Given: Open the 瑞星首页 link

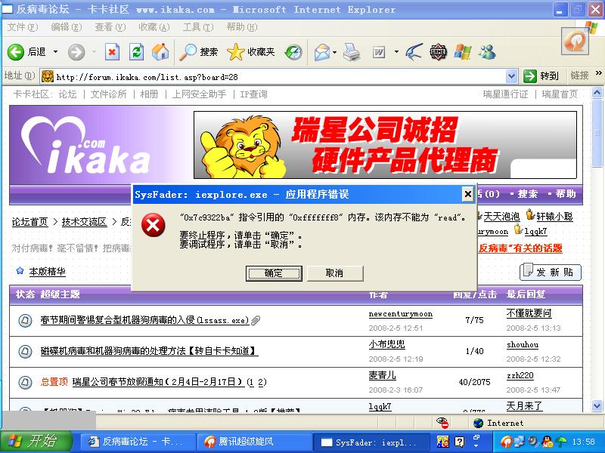Looking at the screenshot, I should [560, 94].
